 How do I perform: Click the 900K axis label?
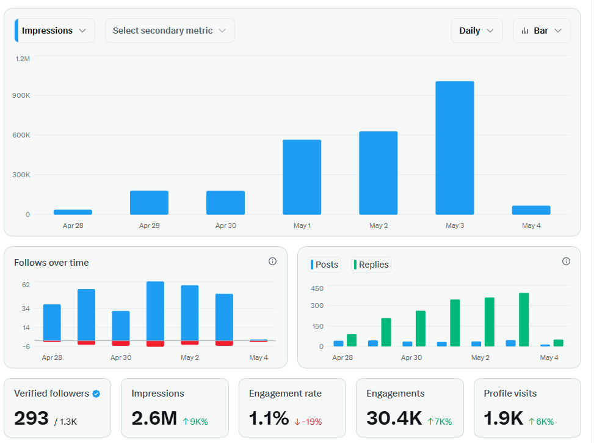click(x=21, y=95)
